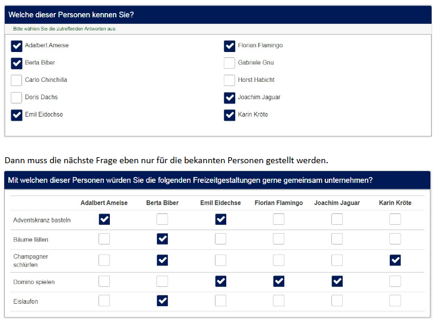Uncheck Bäume fällen for Berta Biber
This screenshot has width=437, height=324.
pos(162,239)
